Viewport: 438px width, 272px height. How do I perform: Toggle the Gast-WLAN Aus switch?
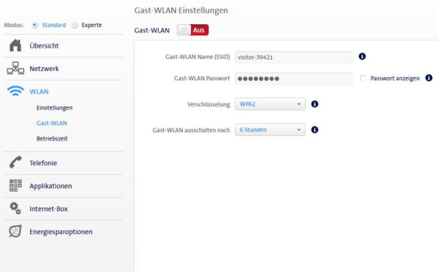(x=193, y=30)
